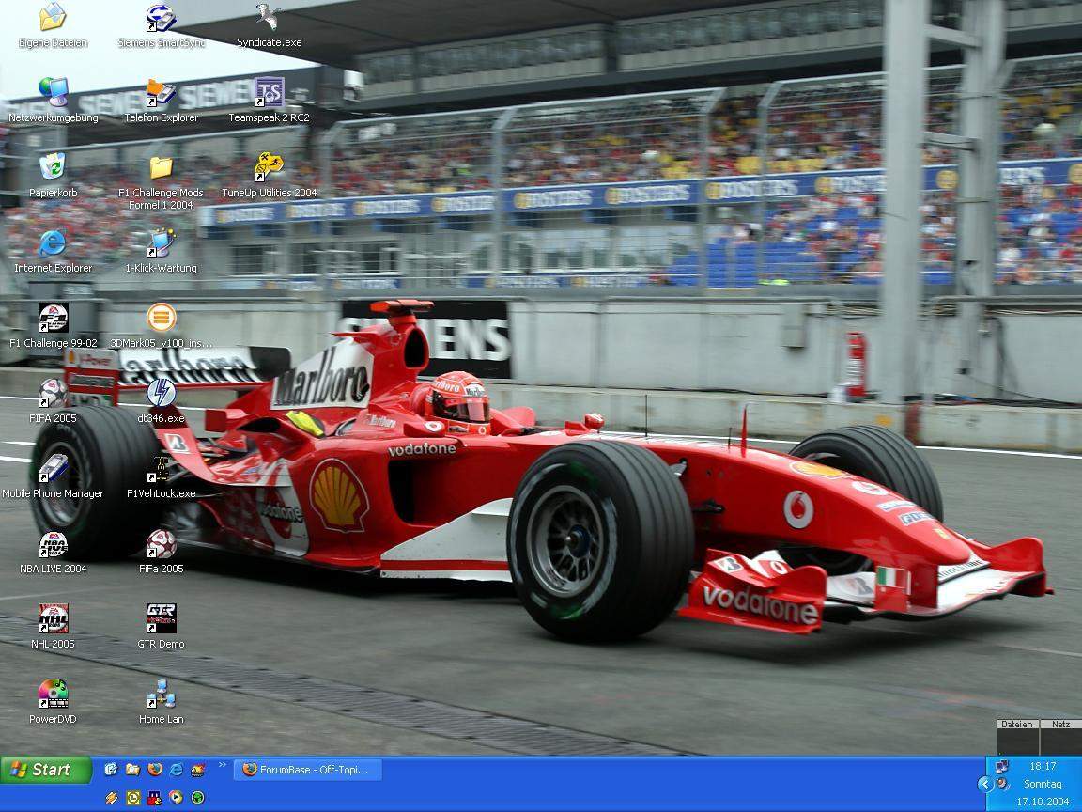Click the Internet Explorer Quick Launch icon
This screenshot has height=812, width=1082.
click(x=177, y=769)
